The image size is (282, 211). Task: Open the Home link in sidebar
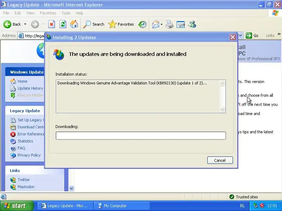pos(23,81)
